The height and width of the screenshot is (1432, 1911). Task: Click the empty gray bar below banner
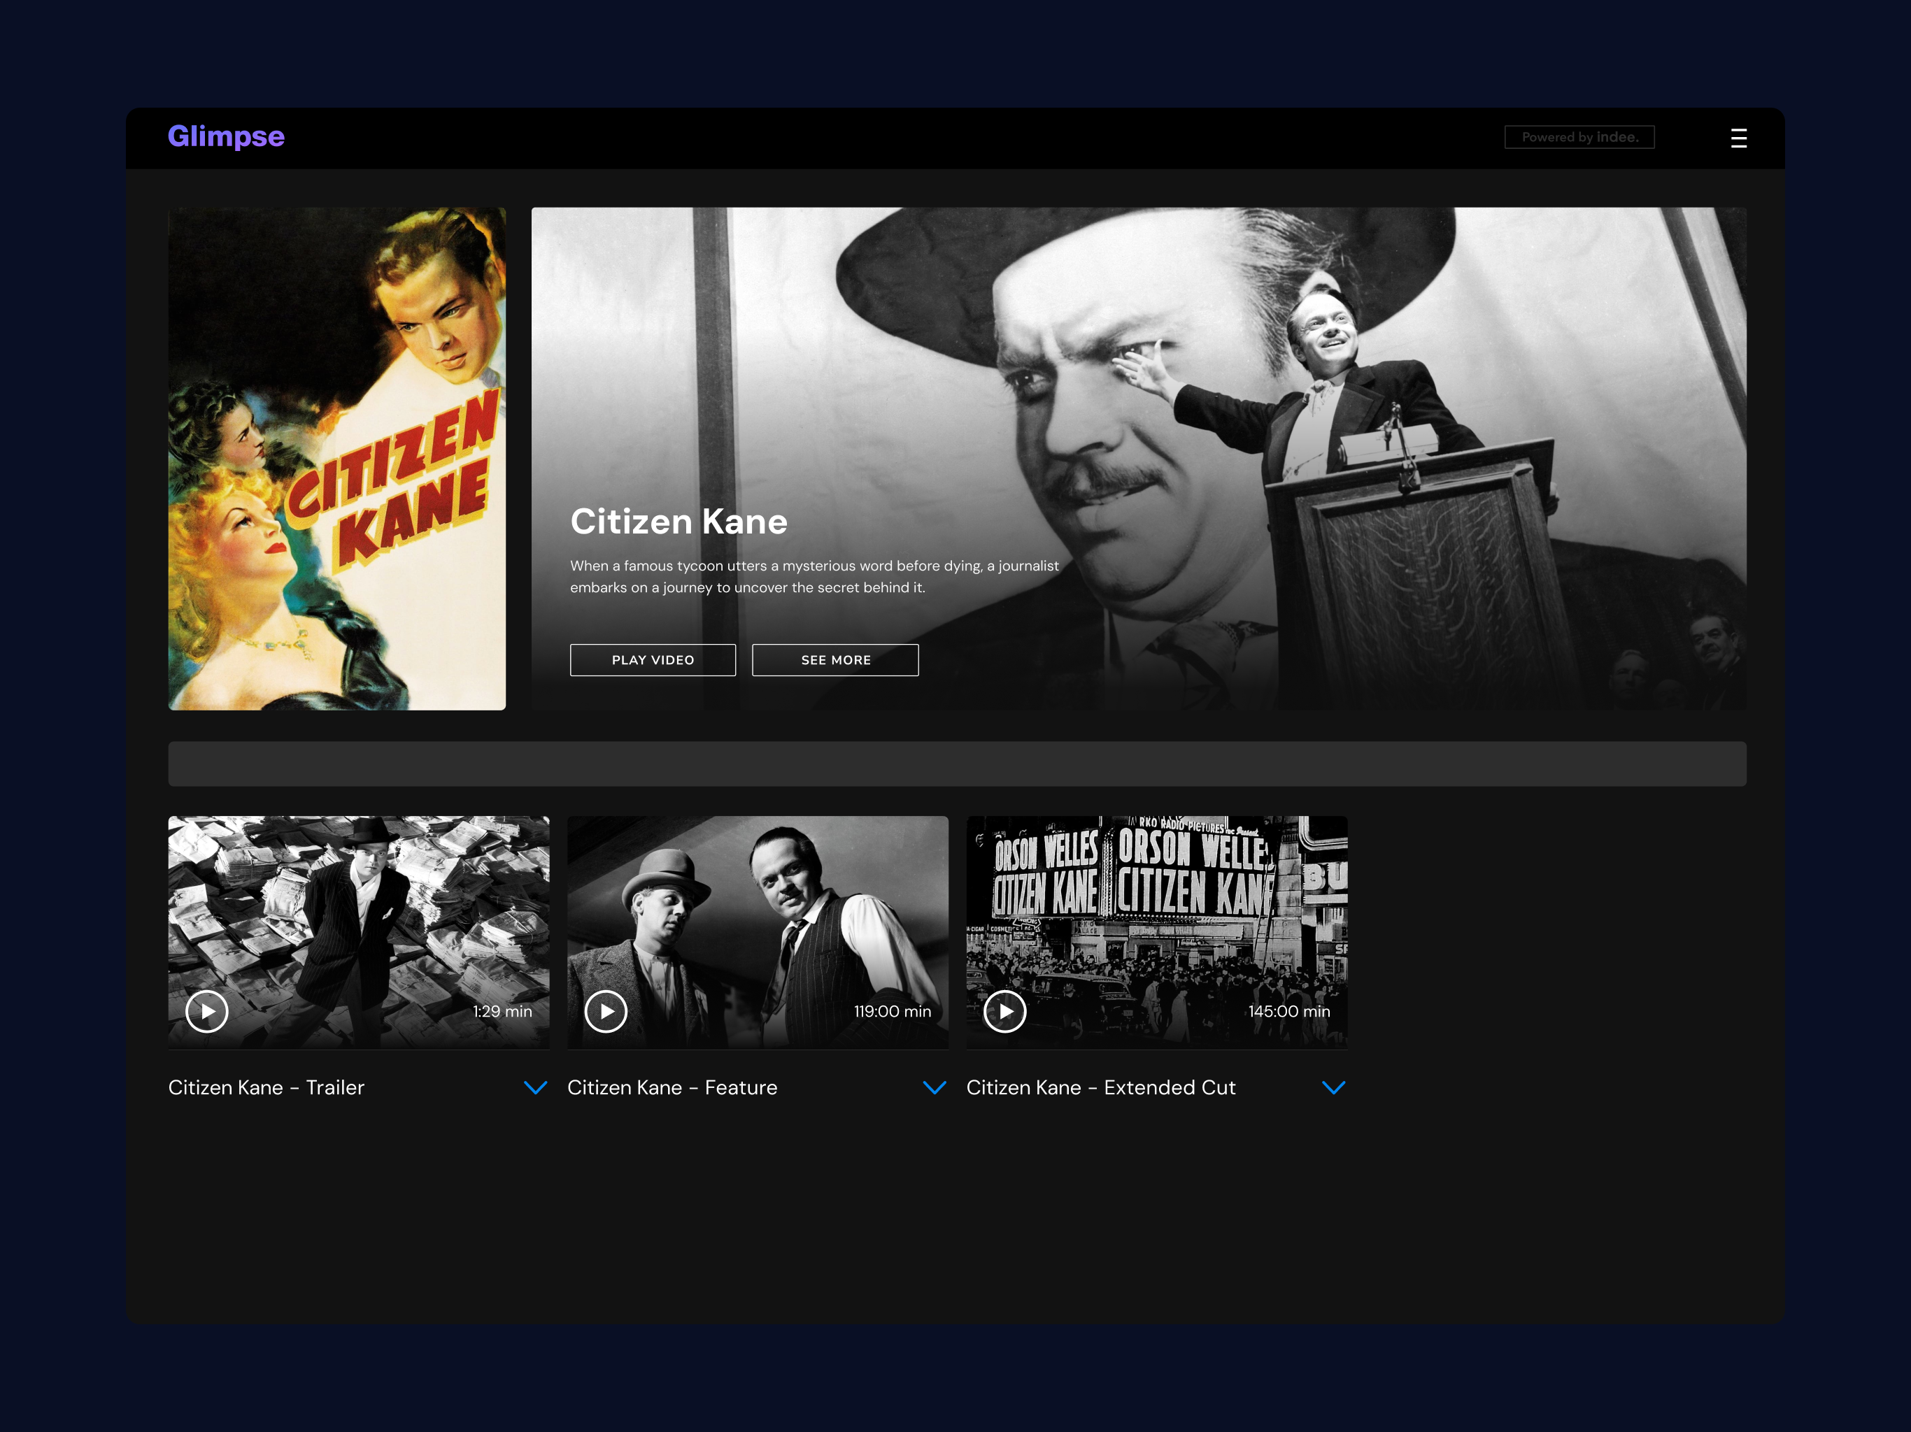(x=957, y=764)
